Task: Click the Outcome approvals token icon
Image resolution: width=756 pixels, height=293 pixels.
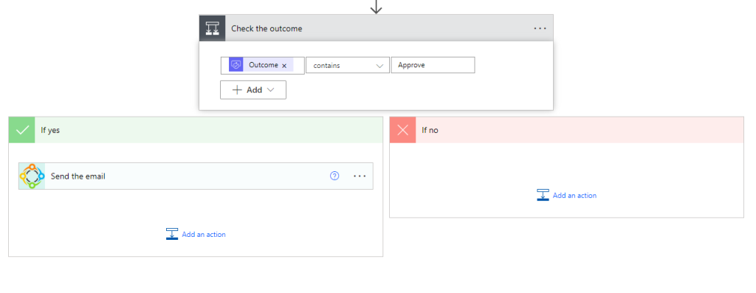Action: pyautogui.click(x=236, y=65)
